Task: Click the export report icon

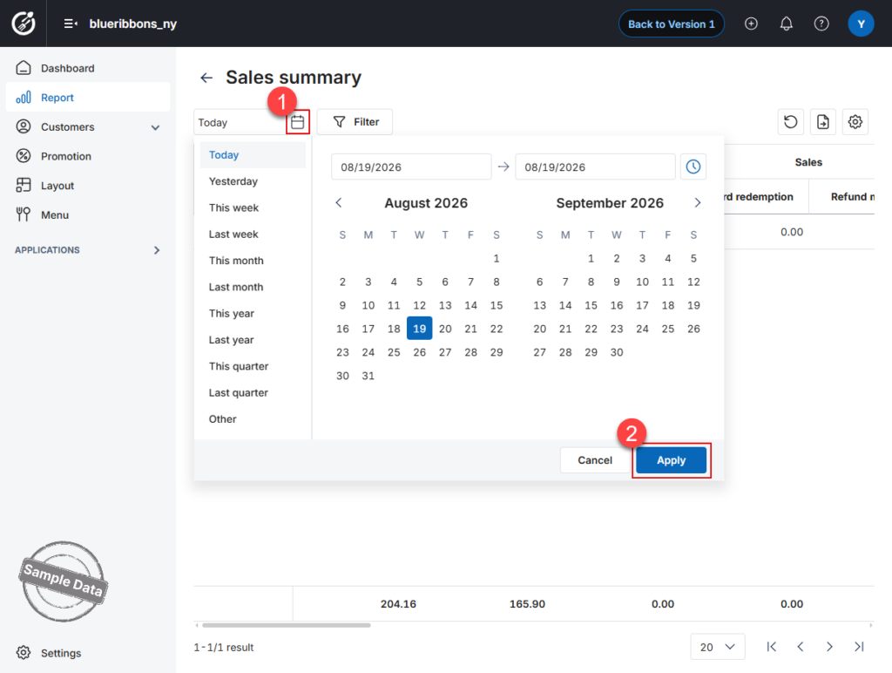Action: coord(822,122)
